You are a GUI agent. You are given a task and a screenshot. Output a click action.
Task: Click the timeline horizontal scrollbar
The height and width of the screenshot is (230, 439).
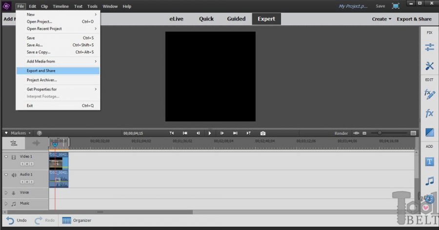coord(100,212)
